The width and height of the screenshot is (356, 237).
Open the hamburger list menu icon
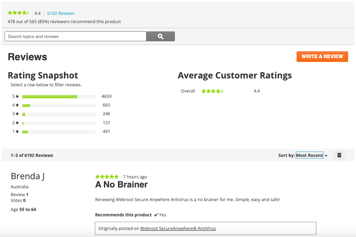click(x=339, y=155)
